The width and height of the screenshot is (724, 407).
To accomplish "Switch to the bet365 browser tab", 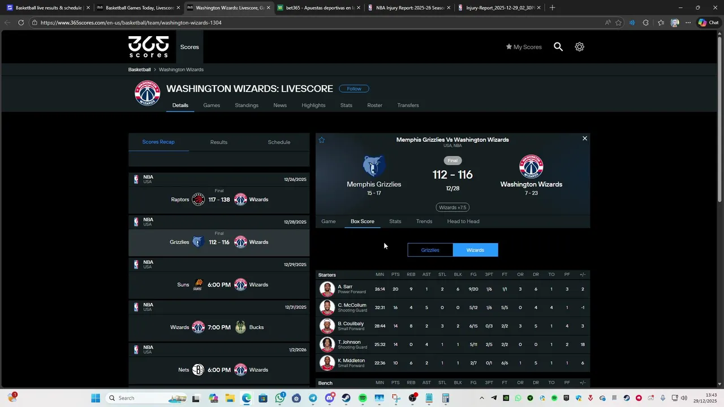I will click(x=318, y=8).
